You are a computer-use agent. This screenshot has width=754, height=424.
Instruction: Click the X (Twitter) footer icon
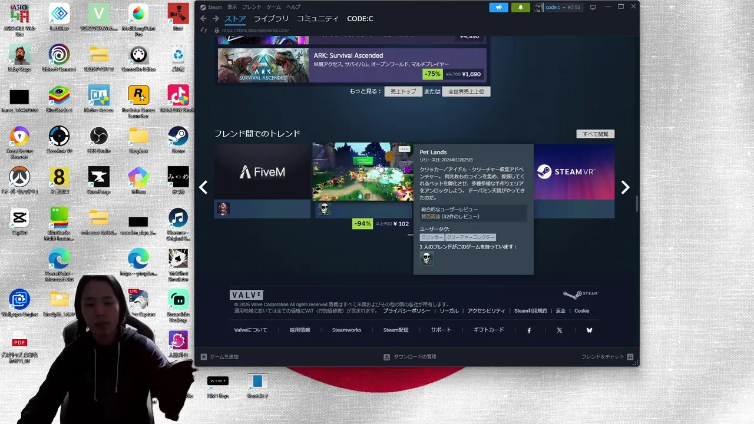tap(559, 330)
